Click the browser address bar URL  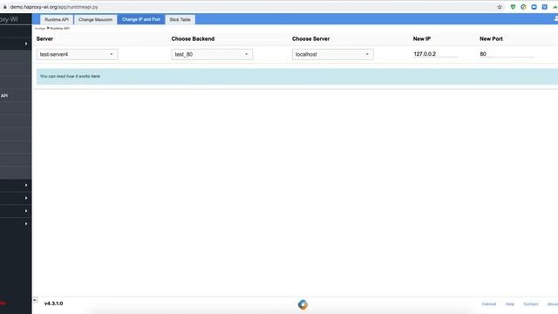coord(54,7)
